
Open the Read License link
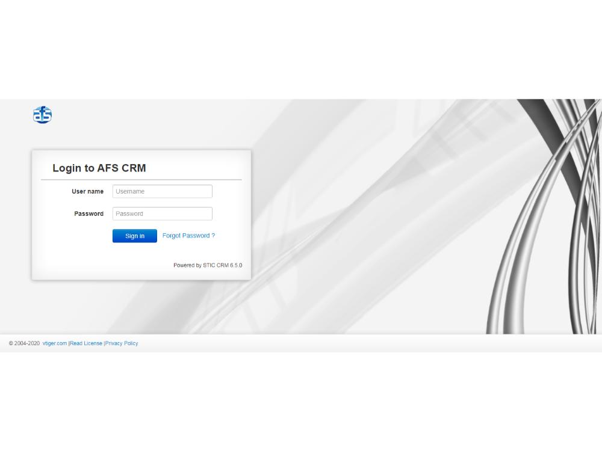86,343
